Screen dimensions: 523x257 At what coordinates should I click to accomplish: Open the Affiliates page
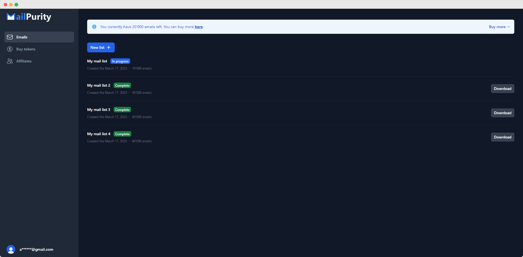[x=24, y=61]
